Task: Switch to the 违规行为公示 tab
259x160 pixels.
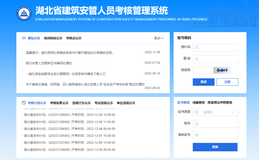Action: 82,103
